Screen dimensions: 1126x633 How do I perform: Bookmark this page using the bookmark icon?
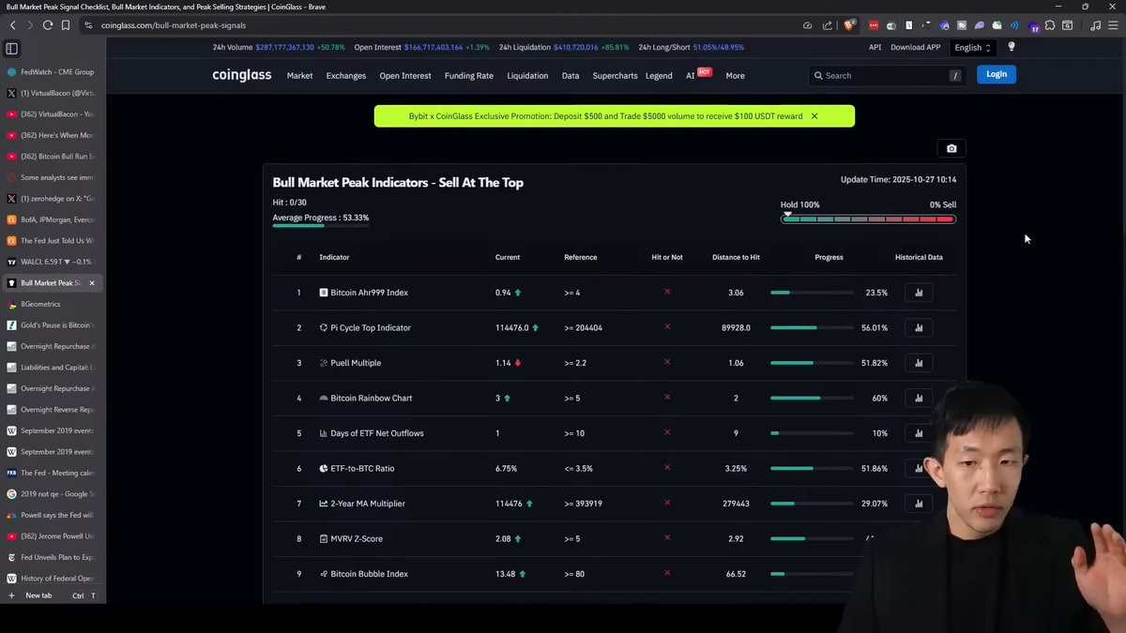coord(66,25)
